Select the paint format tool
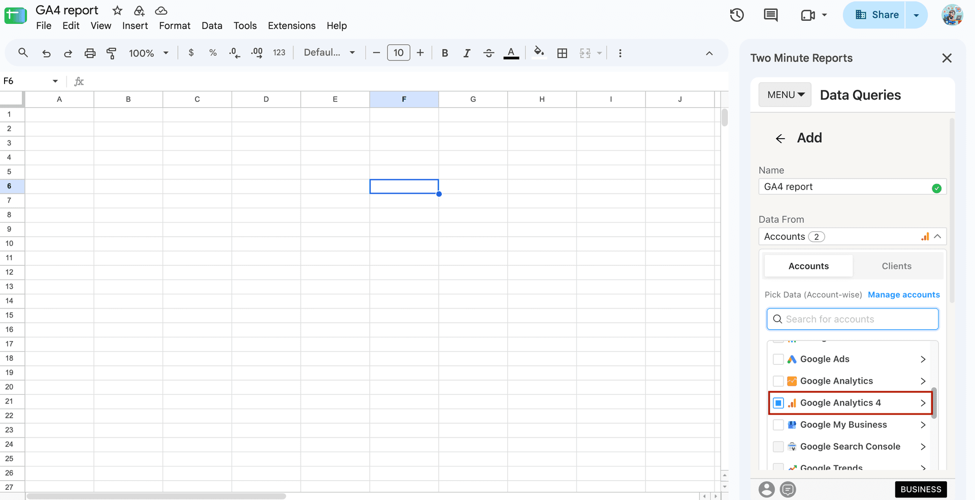 point(111,53)
